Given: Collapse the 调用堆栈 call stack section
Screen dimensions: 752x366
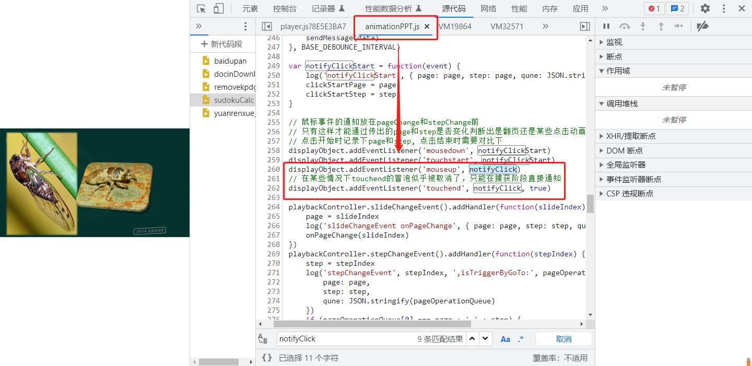Looking at the screenshot, I should pyautogui.click(x=621, y=103).
